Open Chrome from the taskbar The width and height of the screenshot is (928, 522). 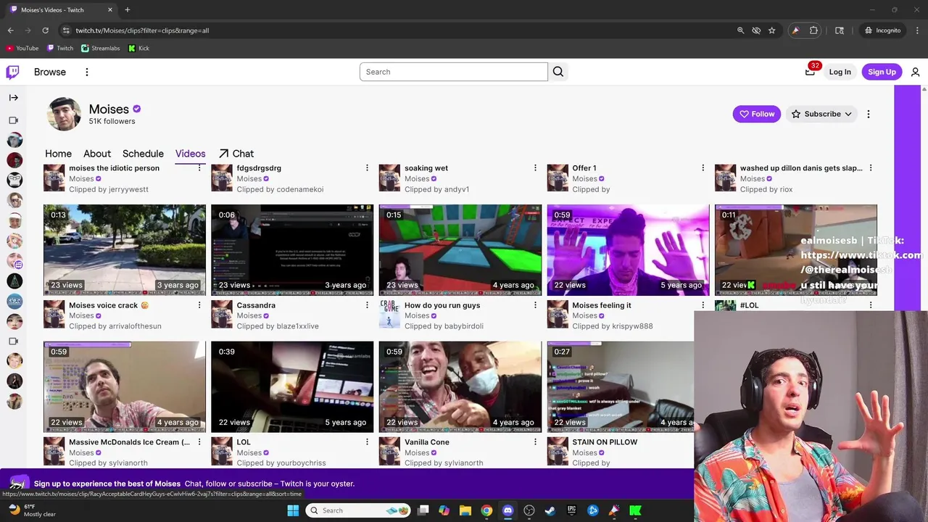click(486, 510)
